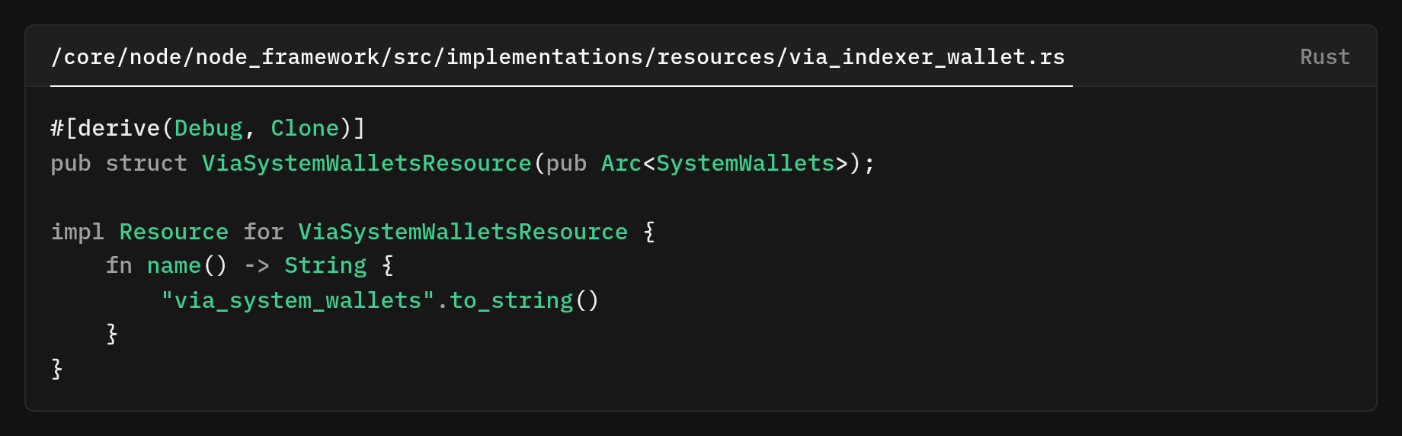Image resolution: width=1402 pixels, height=436 pixels.
Task: Click the Rust language label
Action: pyautogui.click(x=1324, y=57)
